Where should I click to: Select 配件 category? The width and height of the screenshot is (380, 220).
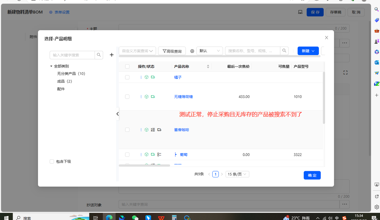tap(61, 89)
